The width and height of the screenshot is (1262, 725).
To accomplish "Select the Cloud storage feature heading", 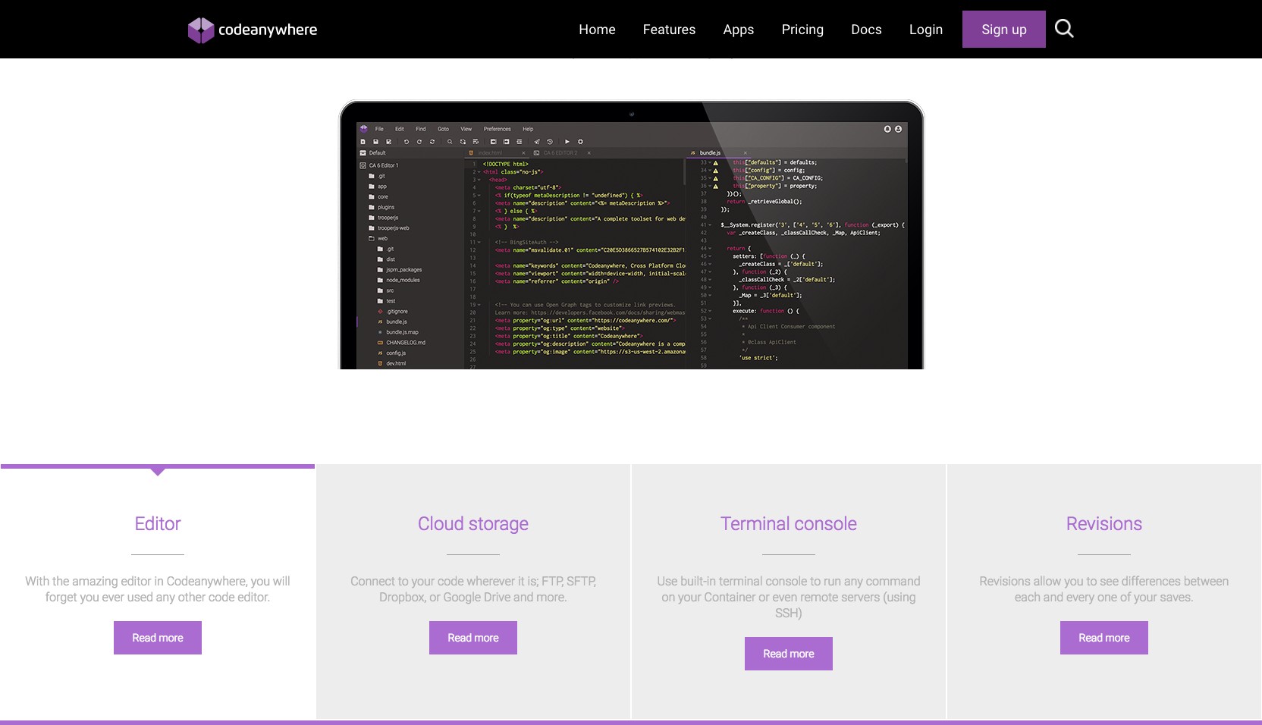I will pos(473,524).
